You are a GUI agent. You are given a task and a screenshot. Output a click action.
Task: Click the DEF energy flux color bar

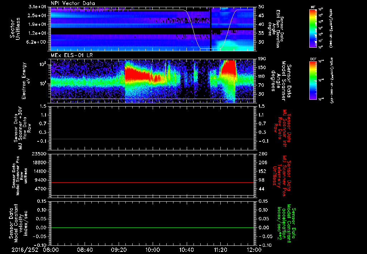(313, 80)
